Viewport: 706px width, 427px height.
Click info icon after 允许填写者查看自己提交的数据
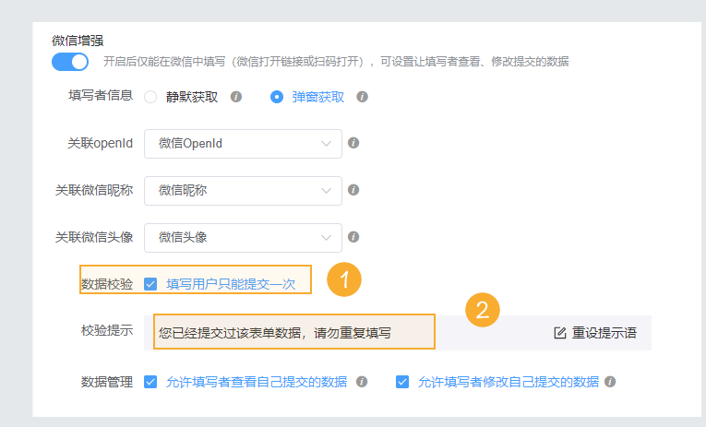362,382
